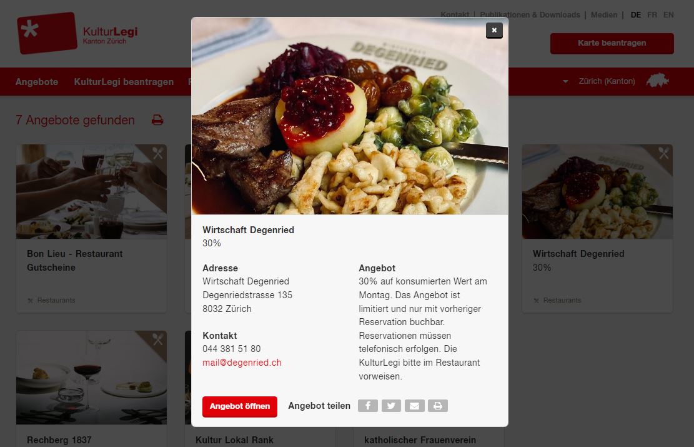Click Karte beantragen button
Viewport: 694px width, 447px height.
click(612, 43)
